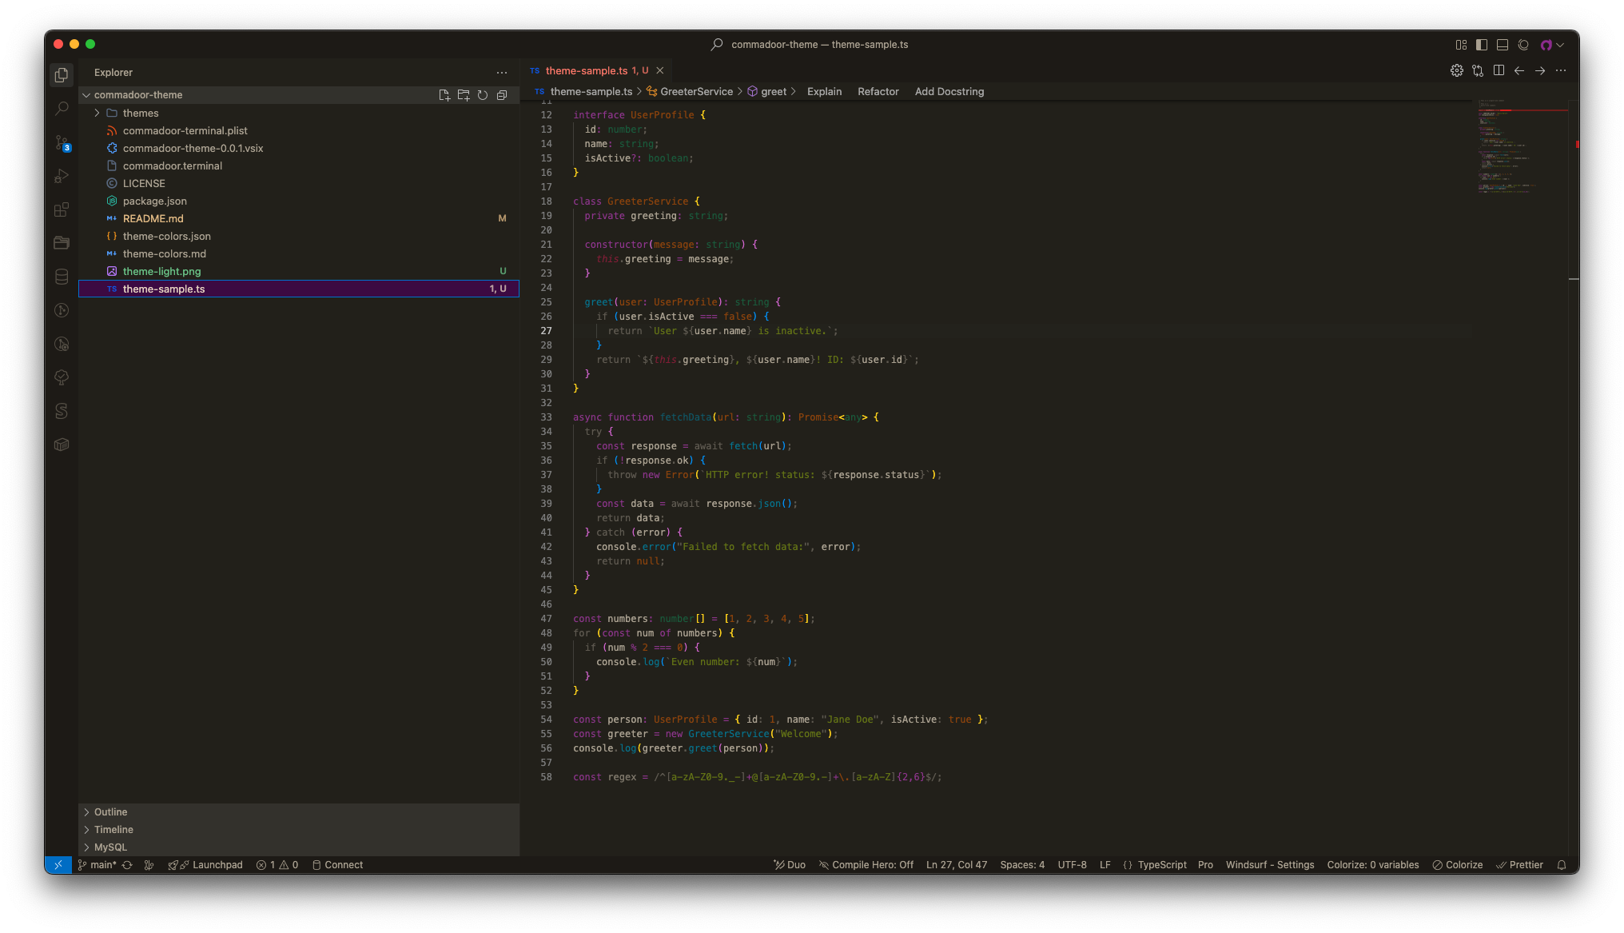The image size is (1624, 933).
Task: Click git graph icon in status bar
Action: tap(149, 865)
